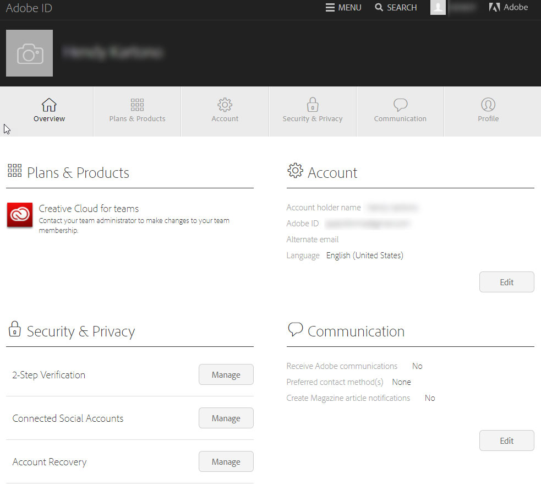
Task: Manage Connected Social Accounts
Action: (x=226, y=418)
